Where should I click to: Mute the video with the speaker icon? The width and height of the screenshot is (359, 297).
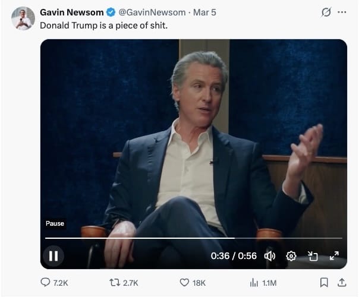click(x=270, y=256)
